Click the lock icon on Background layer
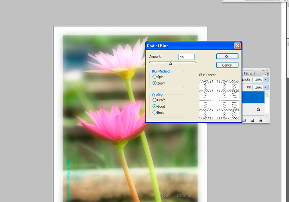Viewport: 289px width, 202px height. pos(258,109)
